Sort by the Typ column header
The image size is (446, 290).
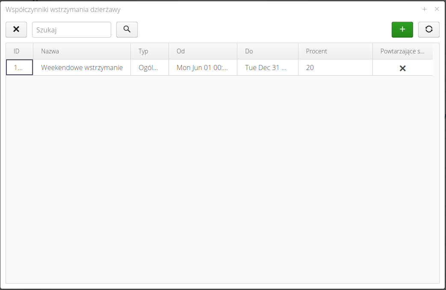point(149,51)
